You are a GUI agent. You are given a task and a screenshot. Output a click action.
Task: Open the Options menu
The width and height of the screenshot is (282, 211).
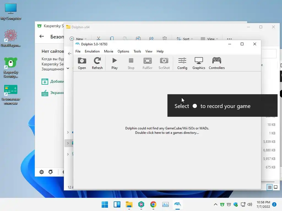(x=123, y=51)
